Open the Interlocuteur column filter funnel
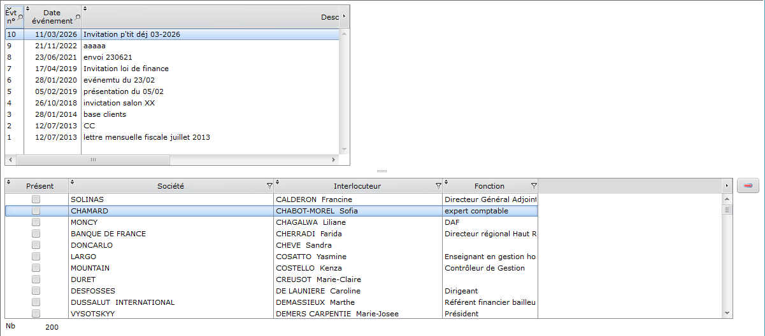This screenshot has width=765, height=336. [x=438, y=186]
